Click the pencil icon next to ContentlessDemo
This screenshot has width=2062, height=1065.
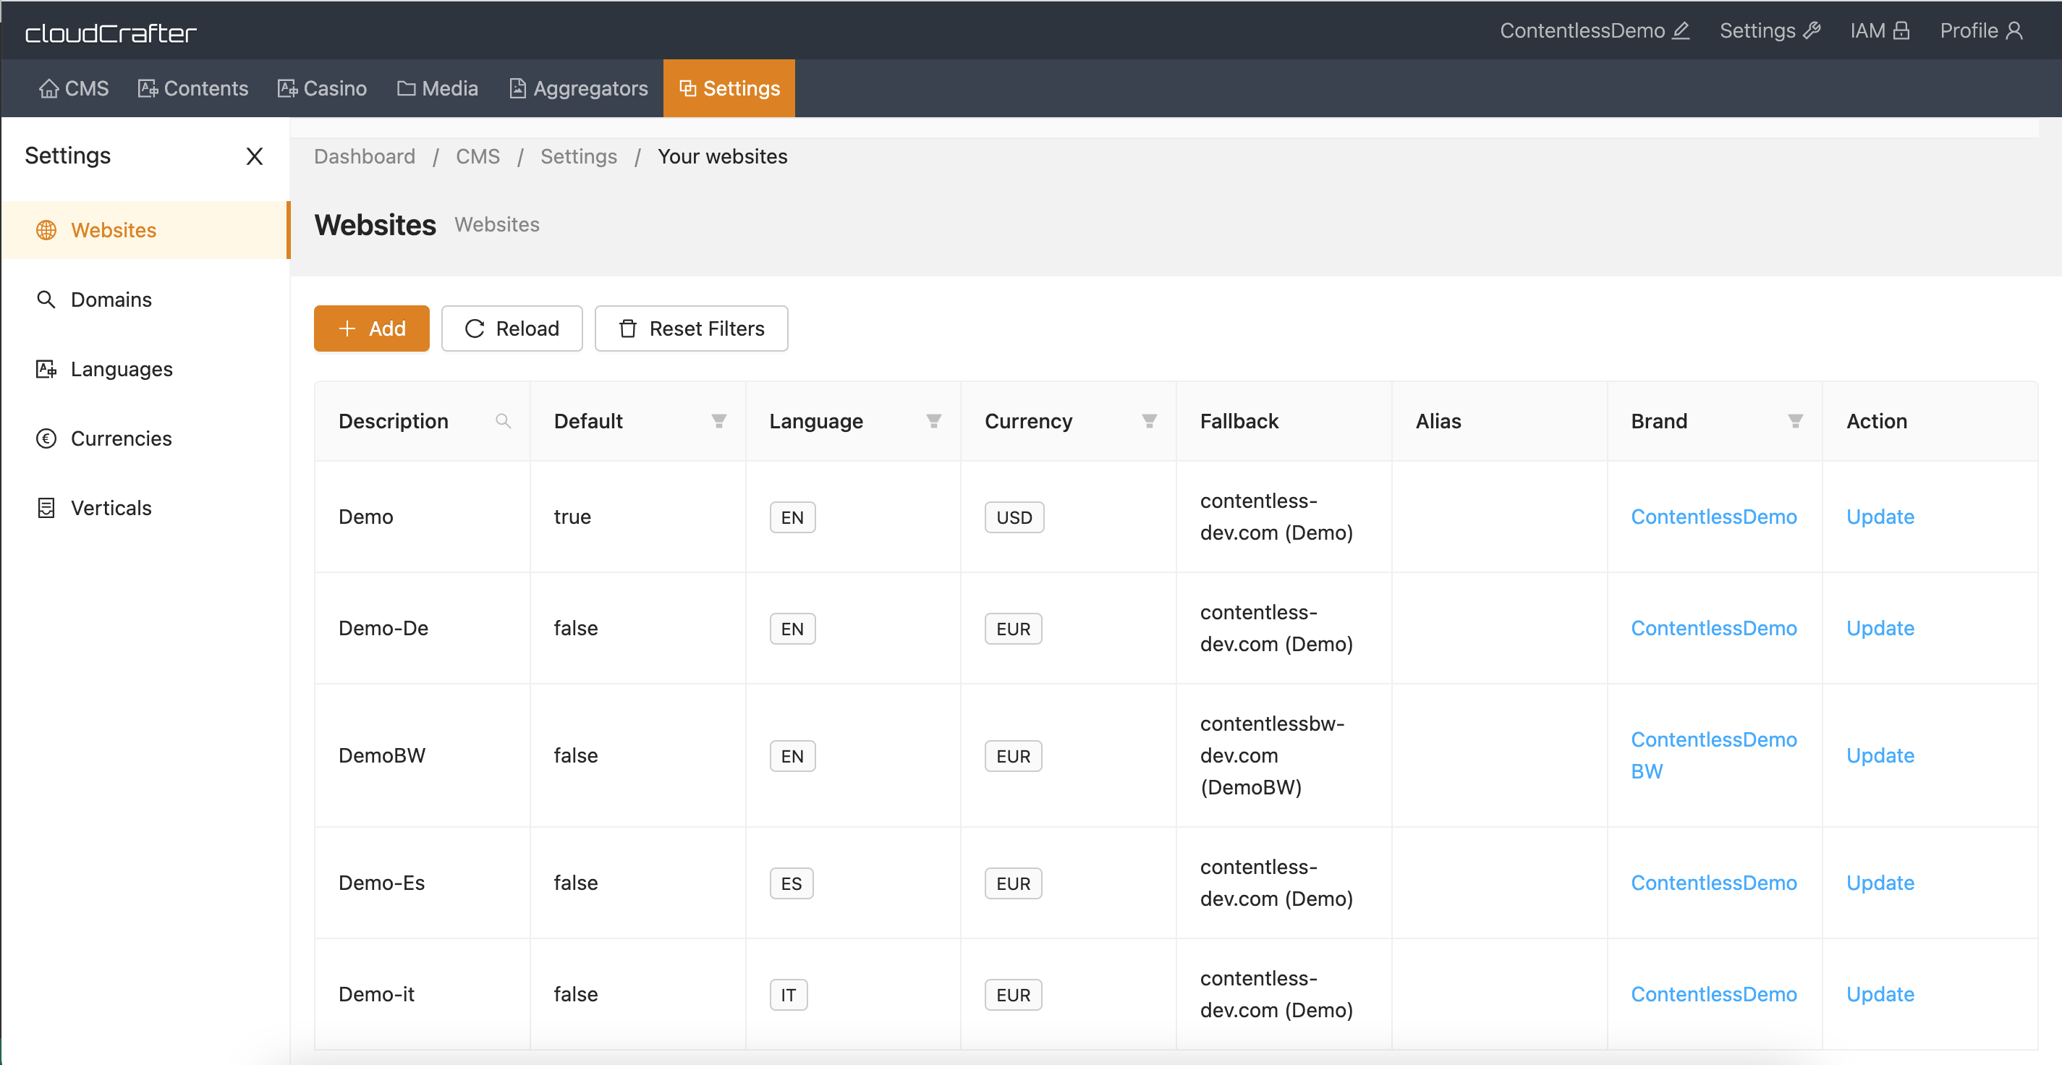point(1681,30)
